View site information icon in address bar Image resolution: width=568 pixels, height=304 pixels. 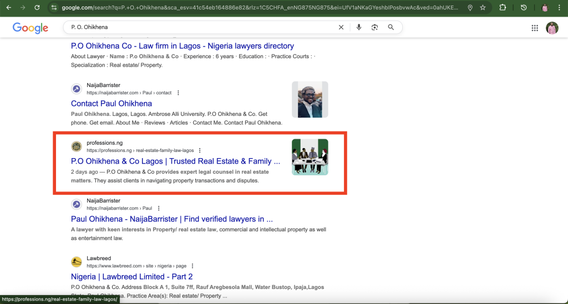click(x=54, y=8)
